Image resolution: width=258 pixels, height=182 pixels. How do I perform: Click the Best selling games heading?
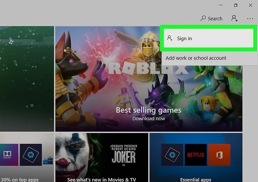pos(149,110)
